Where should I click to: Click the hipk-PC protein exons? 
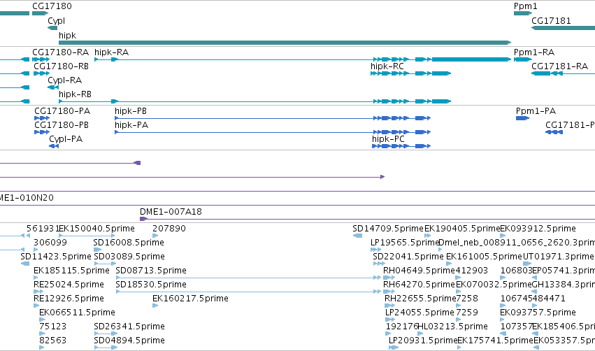point(401,146)
